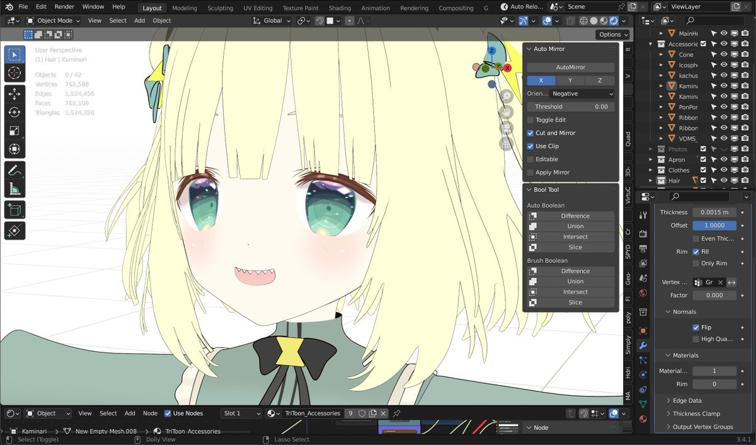Image resolution: width=756 pixels, height=445 pixels.
Task: Switch to the Animation workspace tab
Action: [375, 8]
